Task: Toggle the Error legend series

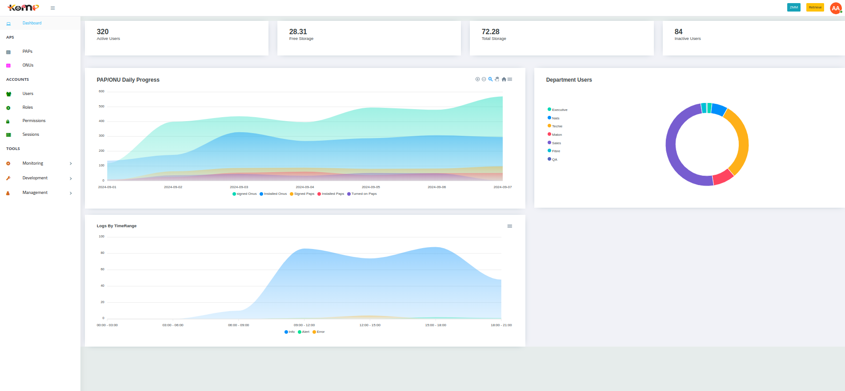Action: pos(319,332)
